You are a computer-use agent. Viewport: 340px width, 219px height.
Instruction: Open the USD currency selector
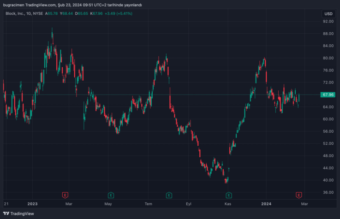328,14
